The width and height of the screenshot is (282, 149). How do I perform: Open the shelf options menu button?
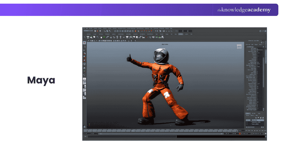click(x=85, y=37)
